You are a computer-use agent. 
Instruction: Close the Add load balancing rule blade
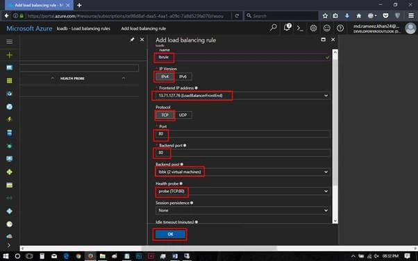(x=333, y=40)
